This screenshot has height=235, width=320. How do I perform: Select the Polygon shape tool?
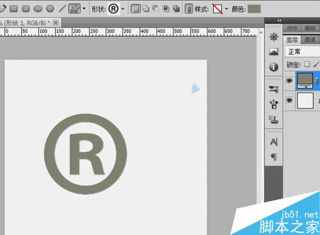tap(50, 9)
